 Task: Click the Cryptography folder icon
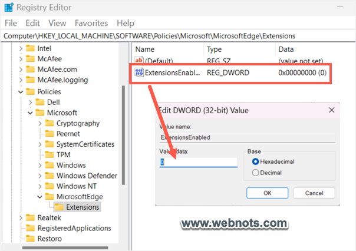click(x=50, y=123)
